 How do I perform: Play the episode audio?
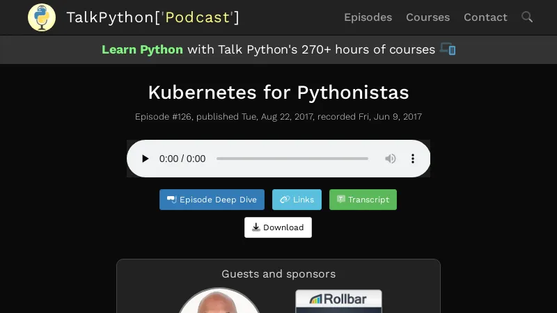(x=145, y=159)
